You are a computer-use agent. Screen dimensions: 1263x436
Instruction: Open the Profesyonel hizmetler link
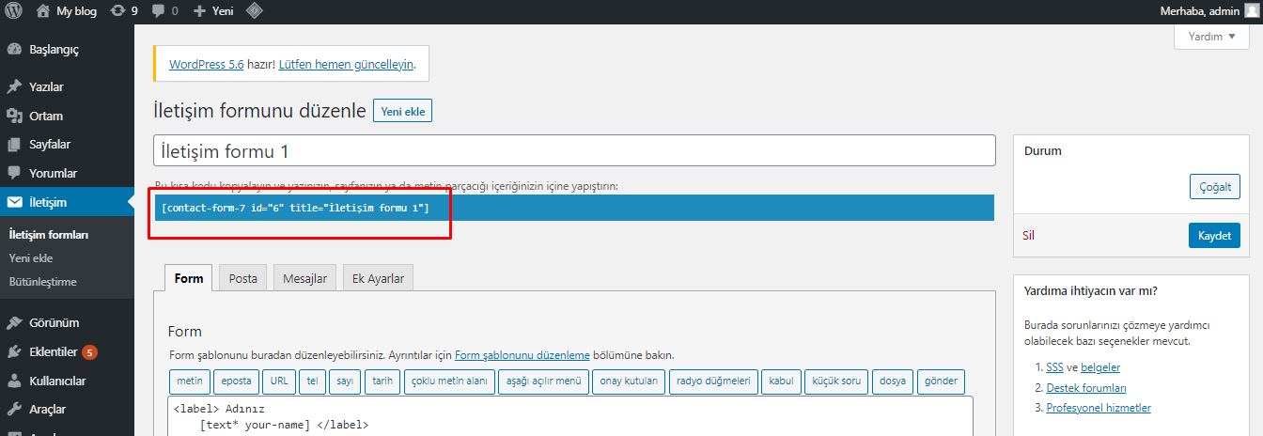[1099, 408]
